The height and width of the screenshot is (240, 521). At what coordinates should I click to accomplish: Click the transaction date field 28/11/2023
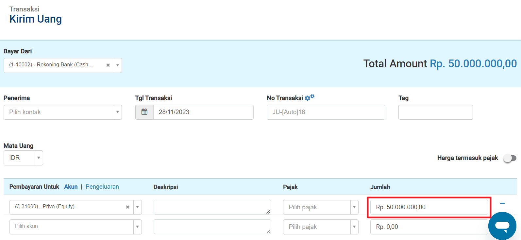pos(203,112)
